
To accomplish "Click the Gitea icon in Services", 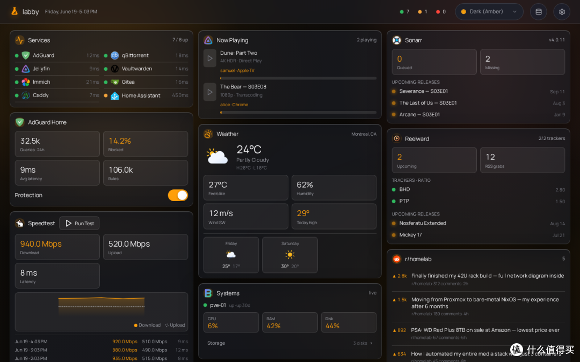I will click(x=115, y=82).
